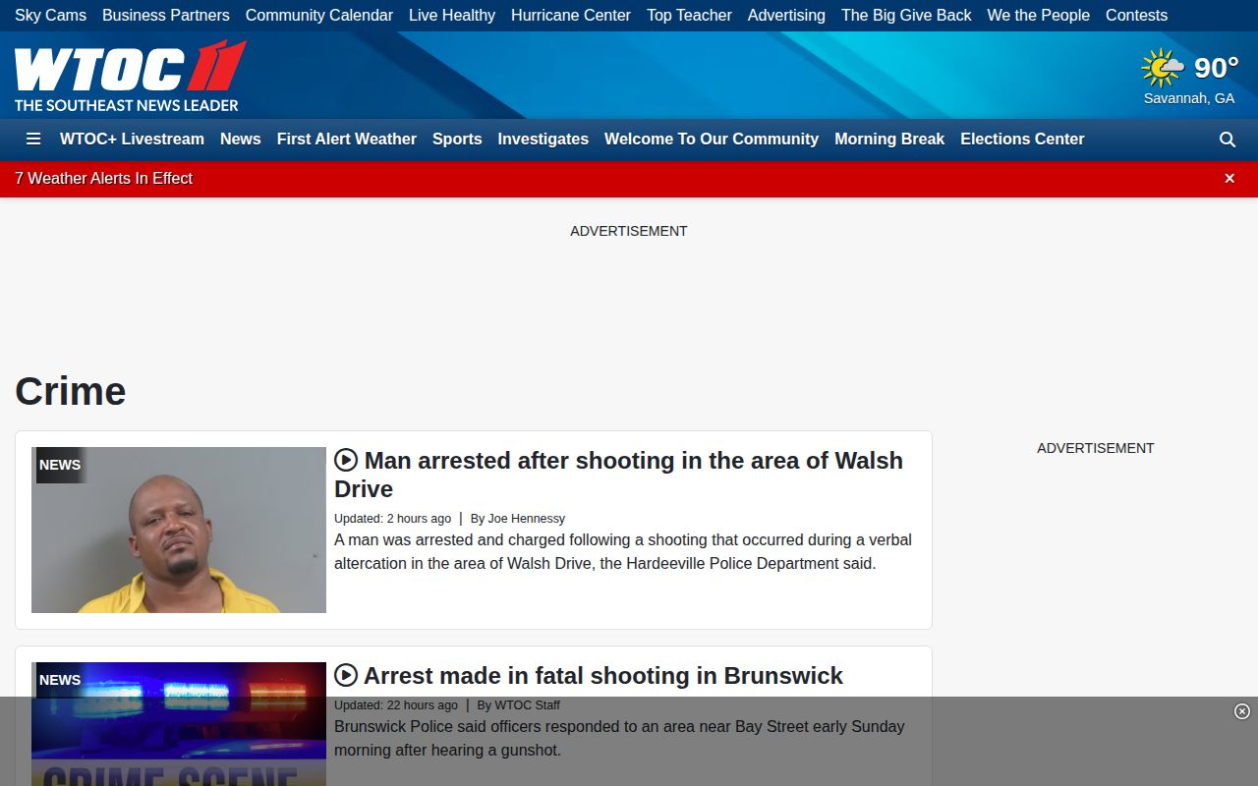
Task: Dismiss the weather alerts banner
Action: pyautogui.click(x=1229, y=178)
